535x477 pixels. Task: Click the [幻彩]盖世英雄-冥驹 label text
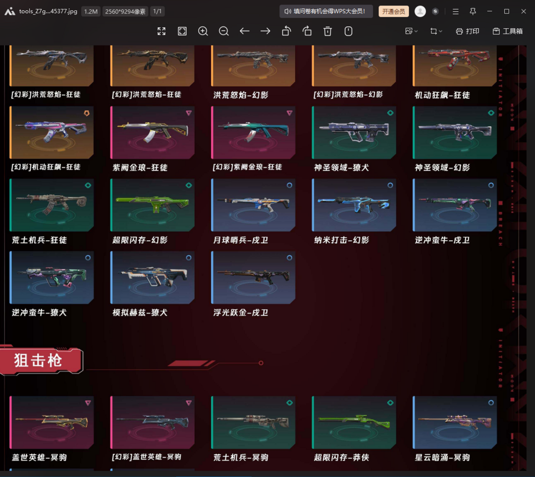pos(146,457)
